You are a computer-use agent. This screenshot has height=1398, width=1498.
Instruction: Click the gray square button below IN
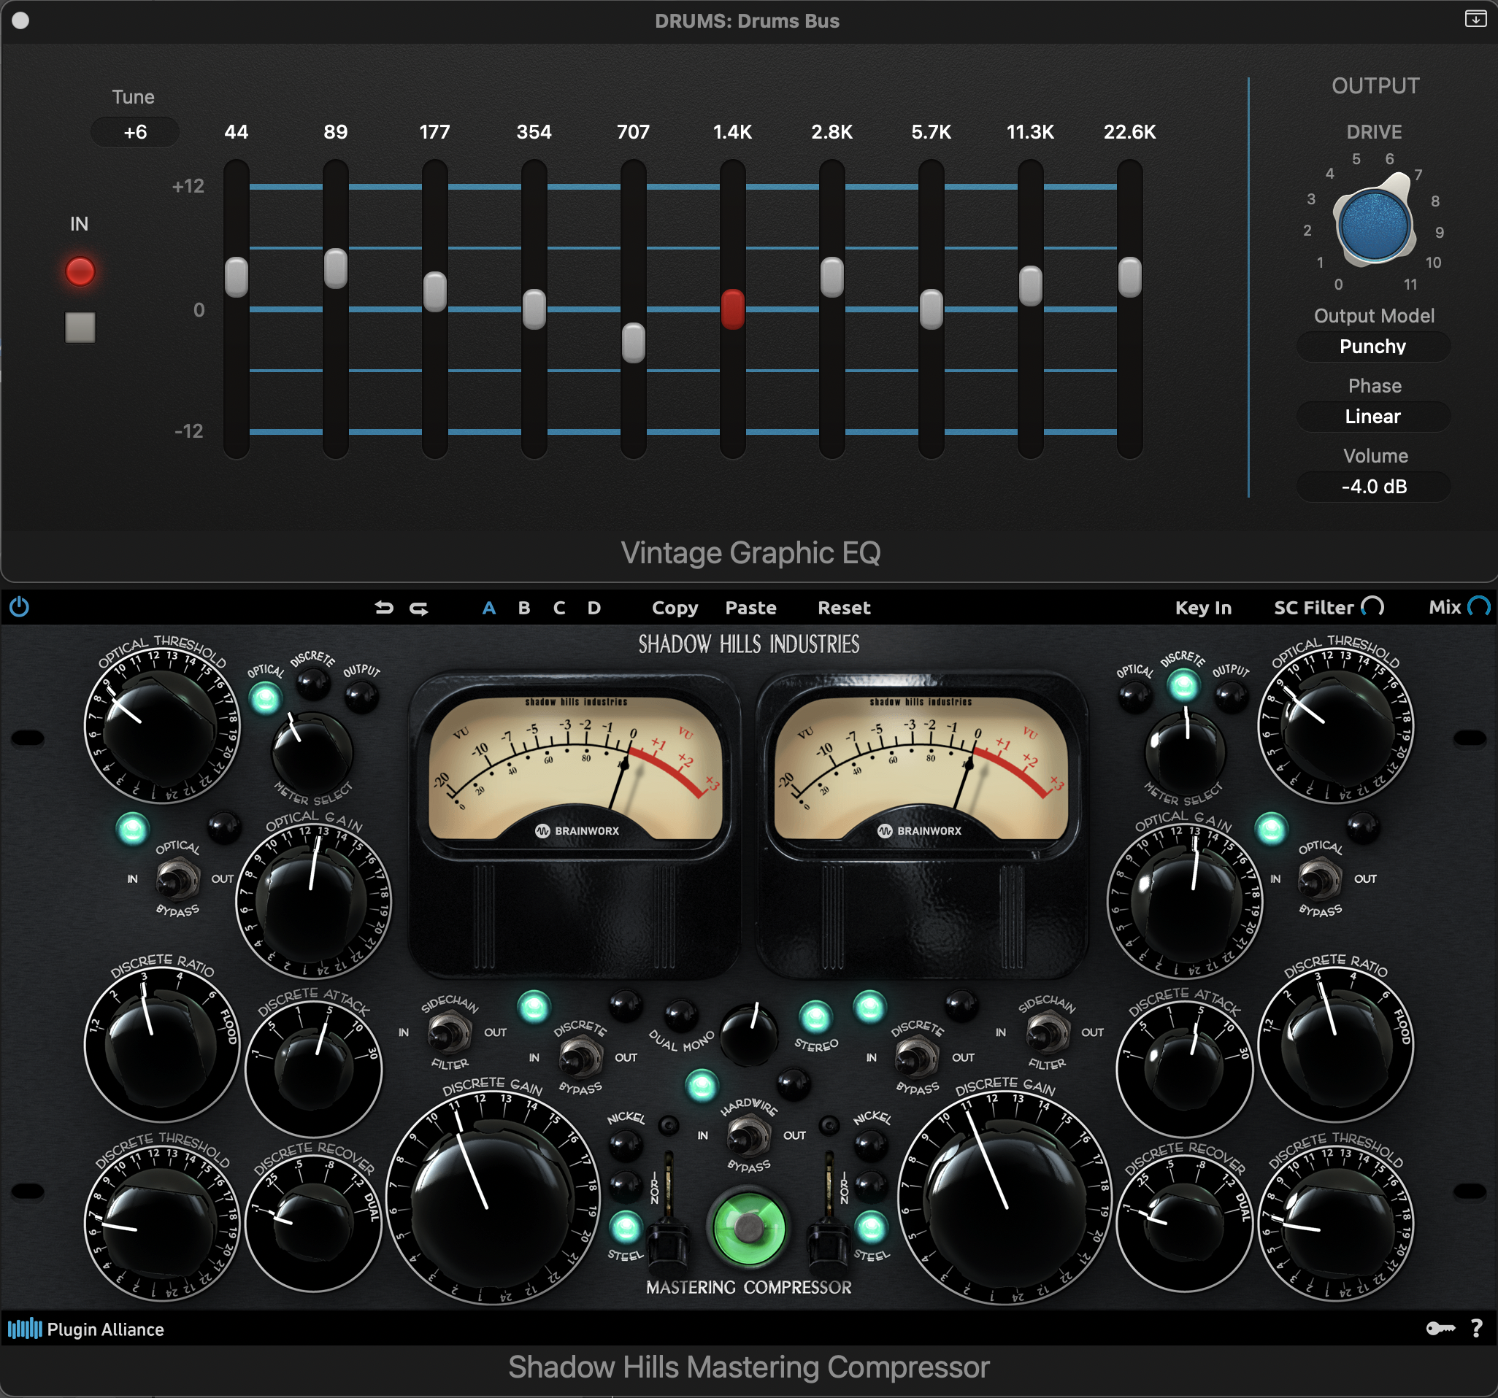tap(80, 327)
